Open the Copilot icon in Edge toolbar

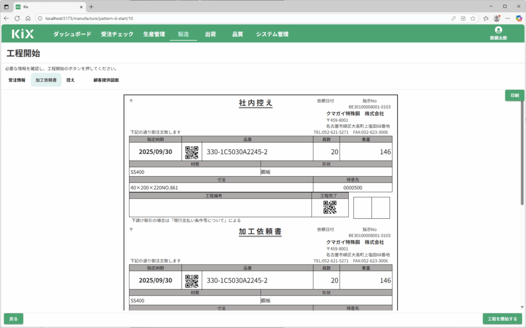(x=519, y=18)
